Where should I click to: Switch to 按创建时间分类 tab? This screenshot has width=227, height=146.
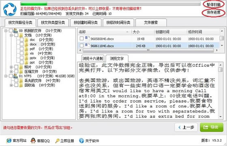click(x=86, y=23)
